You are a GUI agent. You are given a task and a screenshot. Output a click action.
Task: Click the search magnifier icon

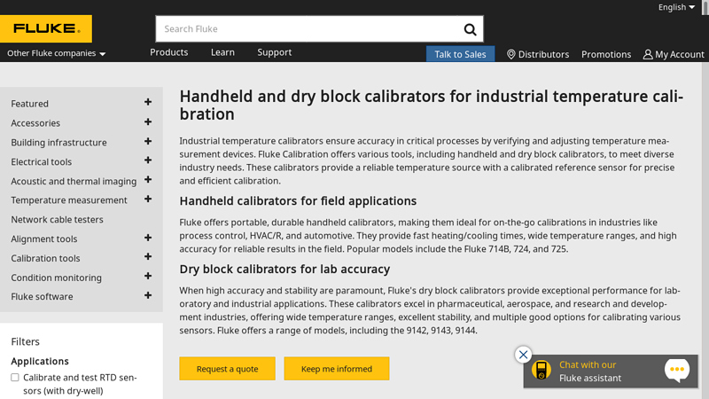(470, 29)
